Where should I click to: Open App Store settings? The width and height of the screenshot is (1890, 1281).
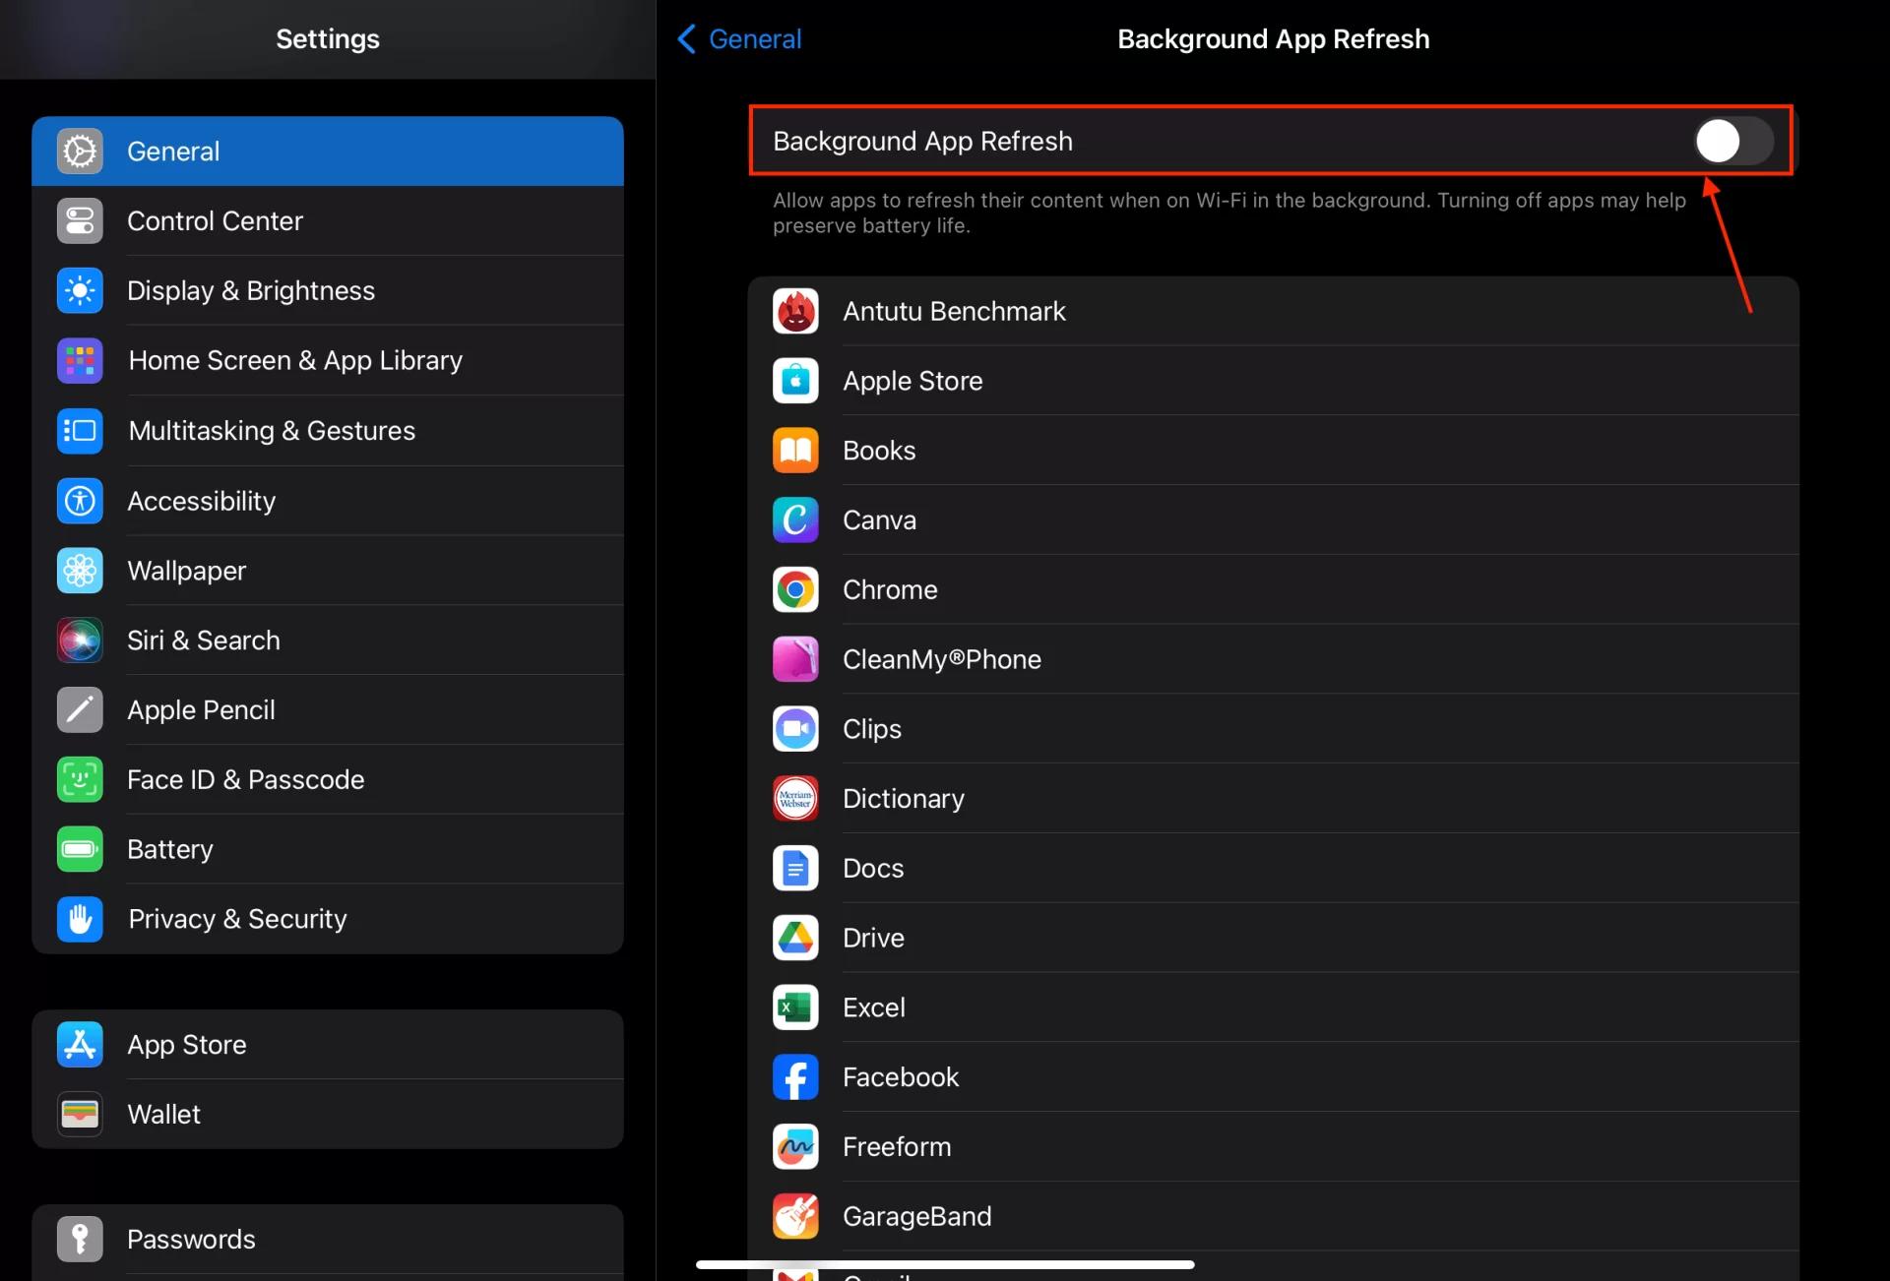coord(328,1045)
